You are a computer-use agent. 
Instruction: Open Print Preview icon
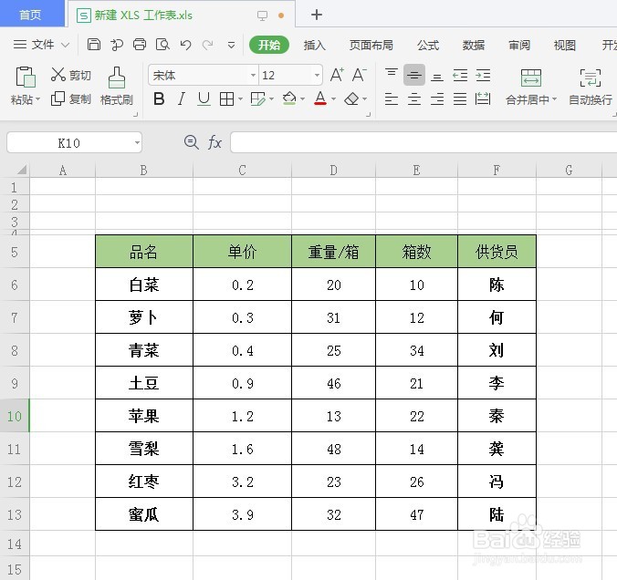click(162, 45)
